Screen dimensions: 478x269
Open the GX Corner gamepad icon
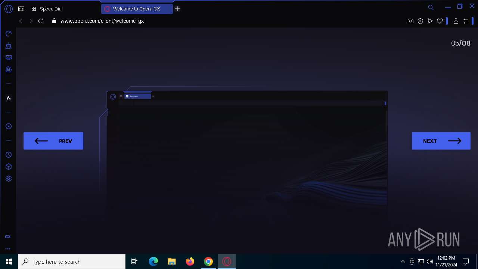tap(21, 9)
